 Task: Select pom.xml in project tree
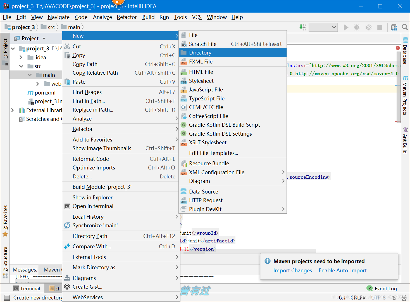point(41,93)
